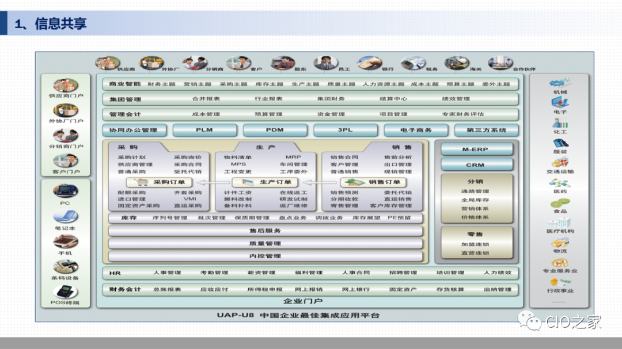This screenshot has width=622, height=349.
Task: Click the 企业门户 label
Action: pos(303,301)
